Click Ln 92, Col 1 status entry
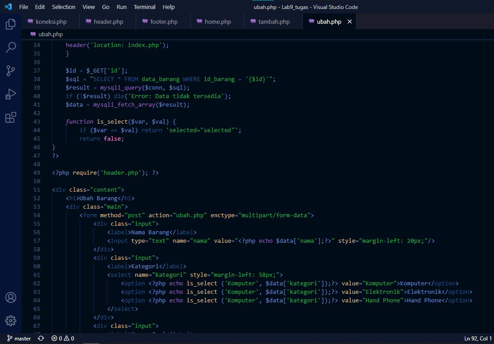The width and height of the screenshot is (494, 344). 478,339
